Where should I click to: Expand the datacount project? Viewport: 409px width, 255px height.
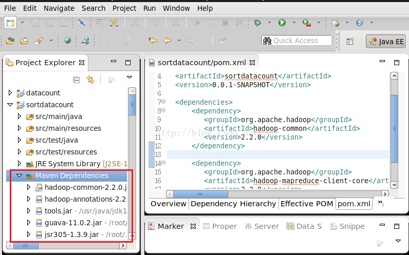pyautogui.click(x=10, y=93)
